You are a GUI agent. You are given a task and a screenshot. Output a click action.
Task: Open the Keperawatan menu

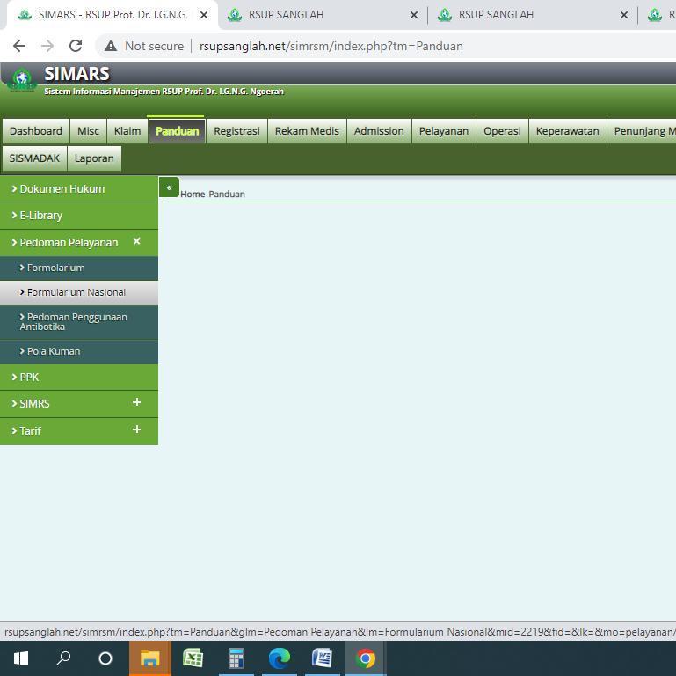point(567,131)
